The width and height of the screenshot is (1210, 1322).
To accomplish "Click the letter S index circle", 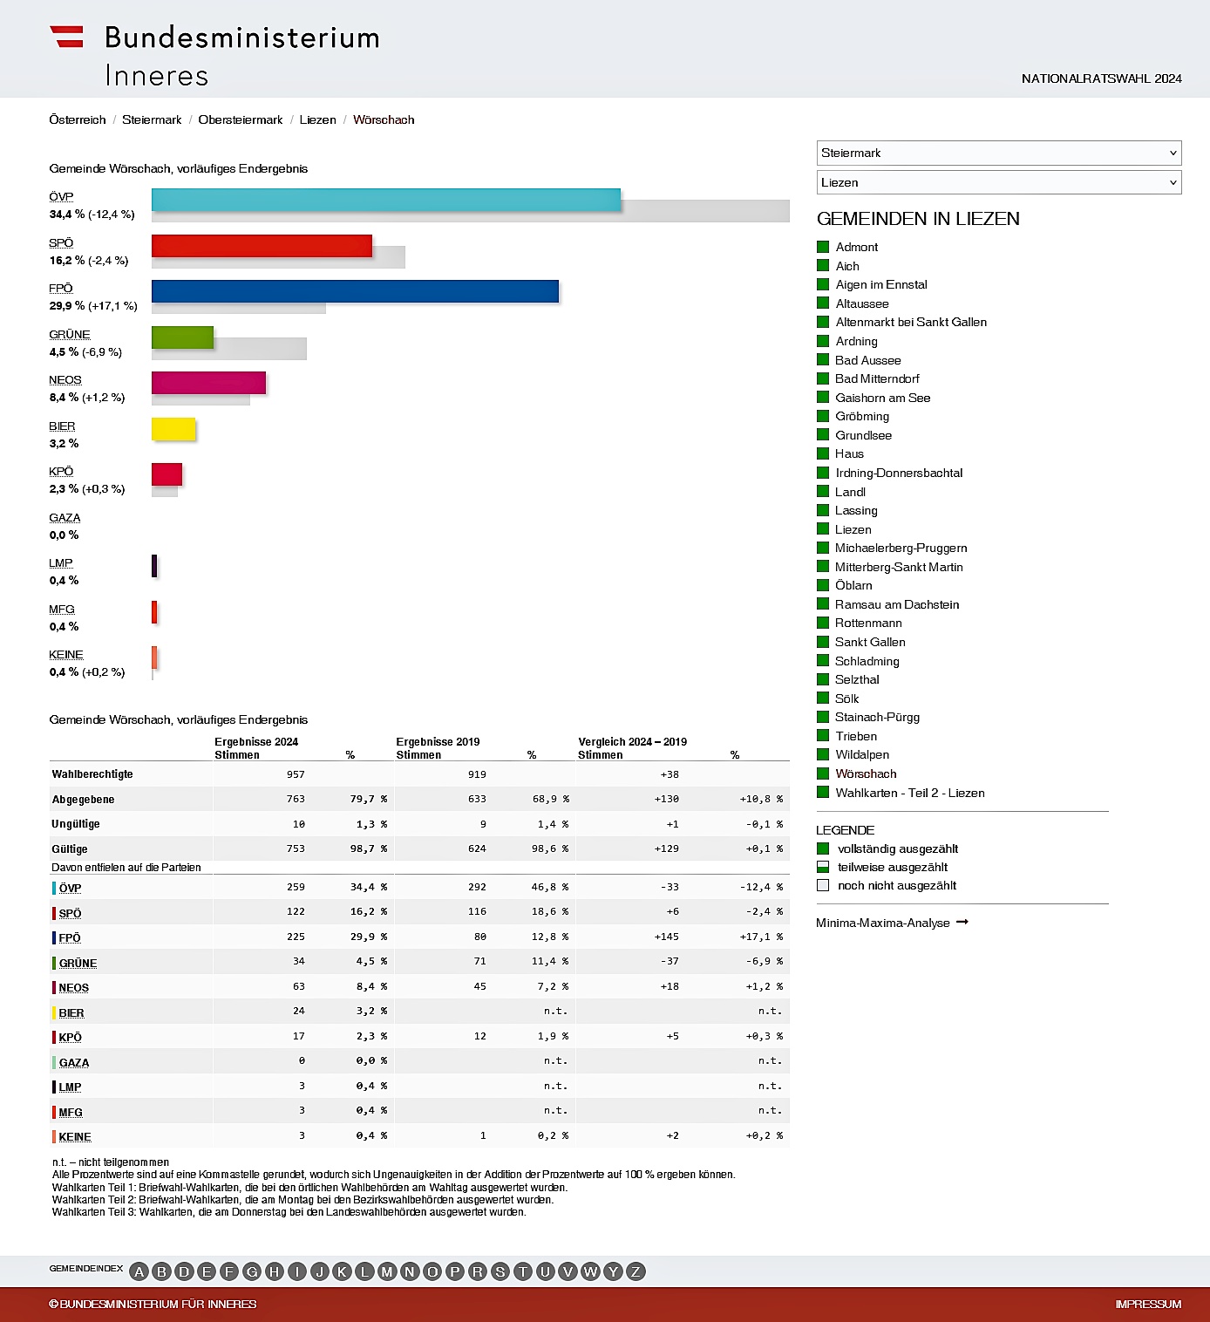I will point(500,1271).
